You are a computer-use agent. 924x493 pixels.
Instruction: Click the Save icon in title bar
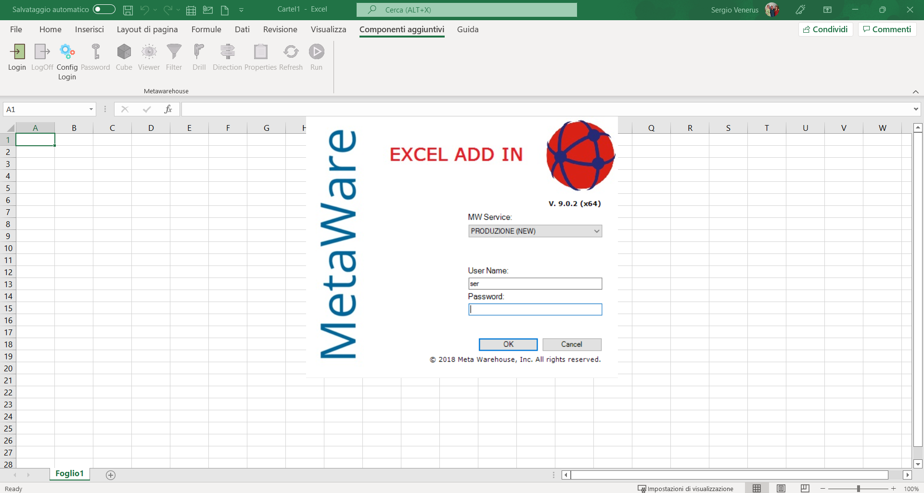(128, 10)
